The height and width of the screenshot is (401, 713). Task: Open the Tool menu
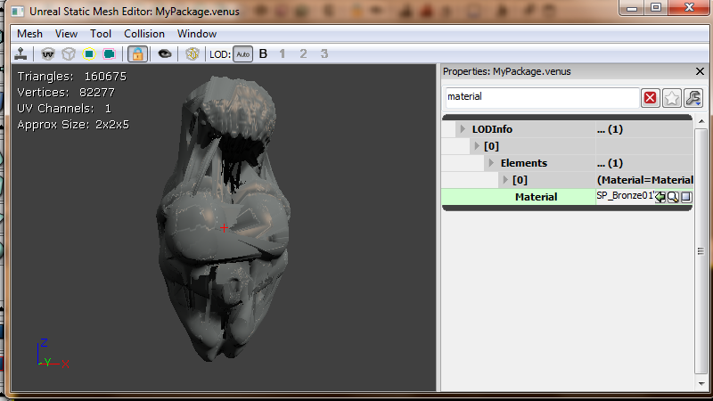tap(101, 34)
